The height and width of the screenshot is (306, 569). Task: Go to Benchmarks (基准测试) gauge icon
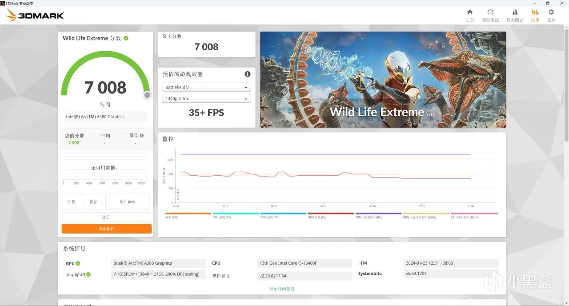coord(490,15)
